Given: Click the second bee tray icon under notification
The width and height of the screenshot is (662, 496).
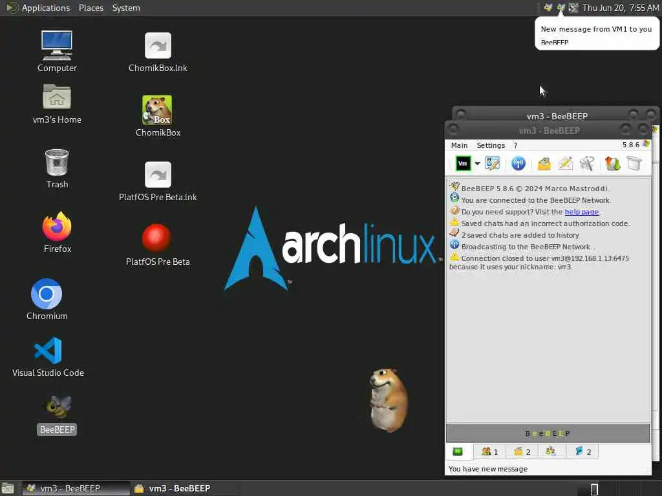Looking at the screenshot, I should pyautogui.click(x=561, y=7).
